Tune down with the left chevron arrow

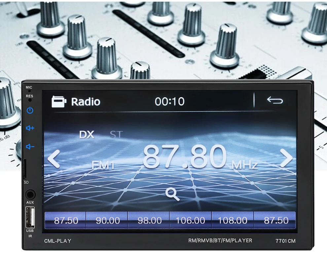click(x=54, y=159)
